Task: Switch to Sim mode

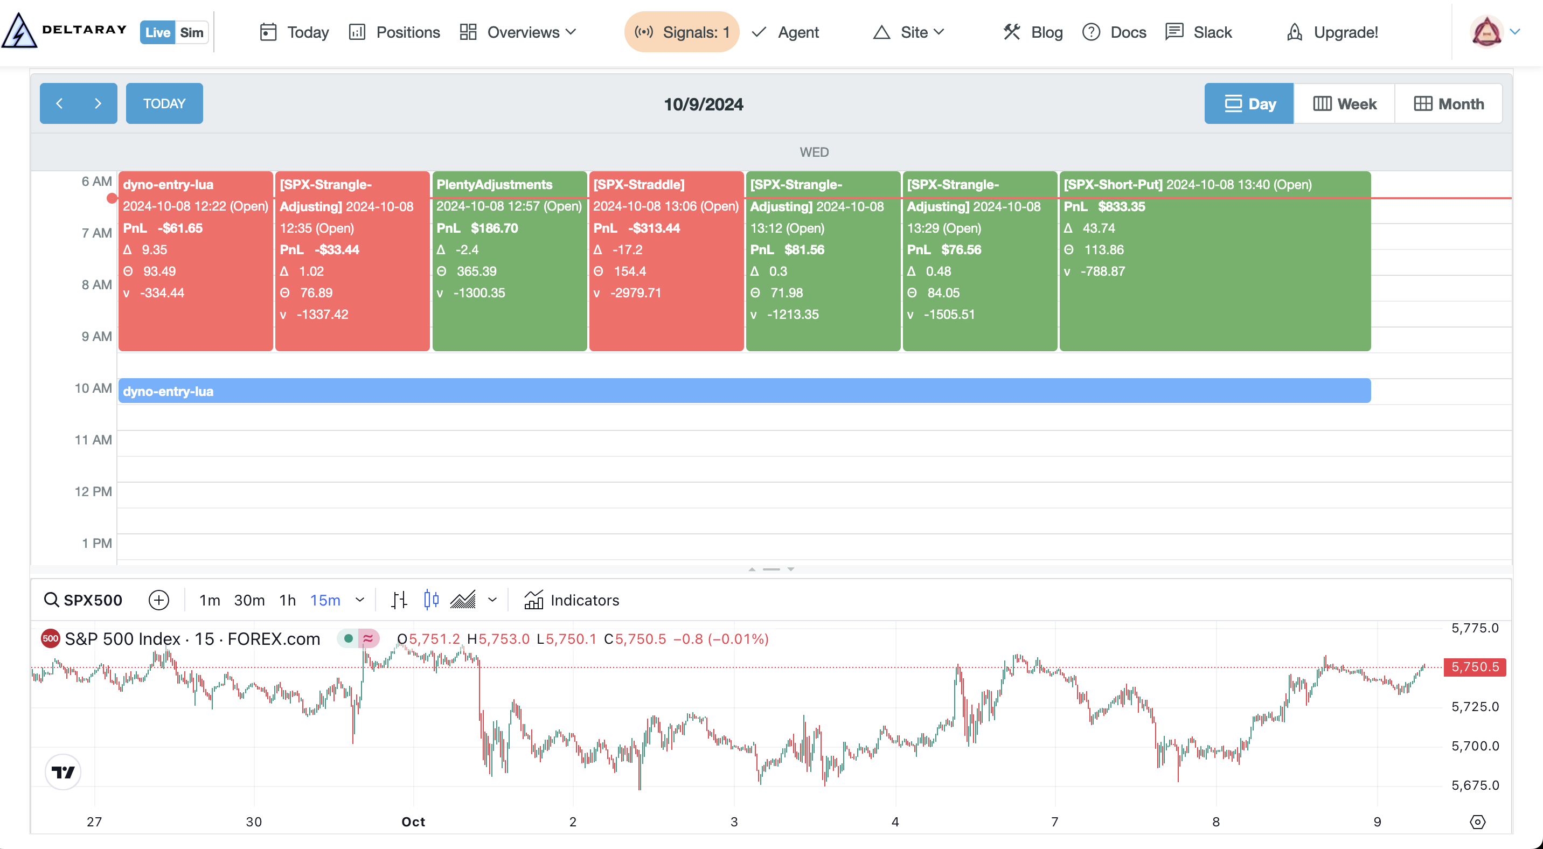Action: 192,32
